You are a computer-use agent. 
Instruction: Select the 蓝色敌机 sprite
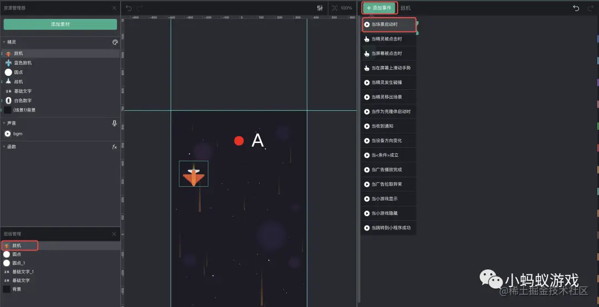tap(60, 63)
